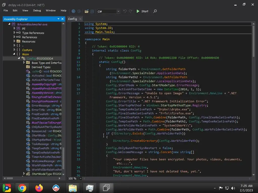Click the Redo toolbar icon
Image resolution: width=258 pixels, height=193 pixels.
pyautogui.click(x=131, y=11)
